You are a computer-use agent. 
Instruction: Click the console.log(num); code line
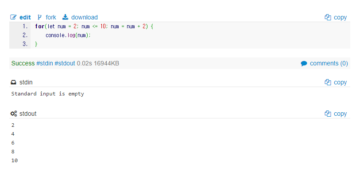click(68, 35)
